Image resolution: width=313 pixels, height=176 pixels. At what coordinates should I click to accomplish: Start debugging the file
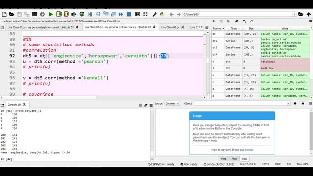click(90, 14)
